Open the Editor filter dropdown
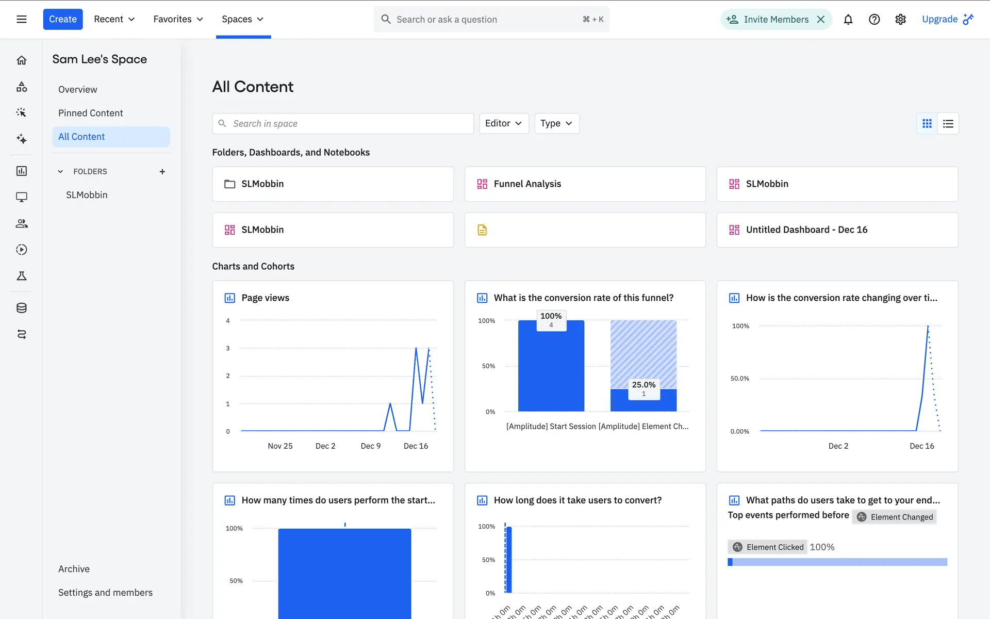This screenshot has height=619, width=990. point(503,123)
